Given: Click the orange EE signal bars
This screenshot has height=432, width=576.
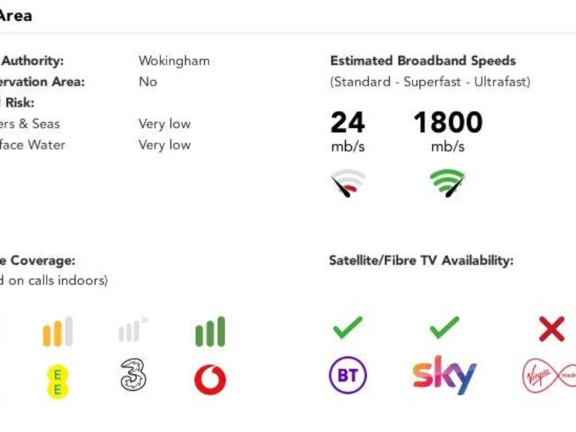Looking at the screenshot, I should [x=58, y=332].
